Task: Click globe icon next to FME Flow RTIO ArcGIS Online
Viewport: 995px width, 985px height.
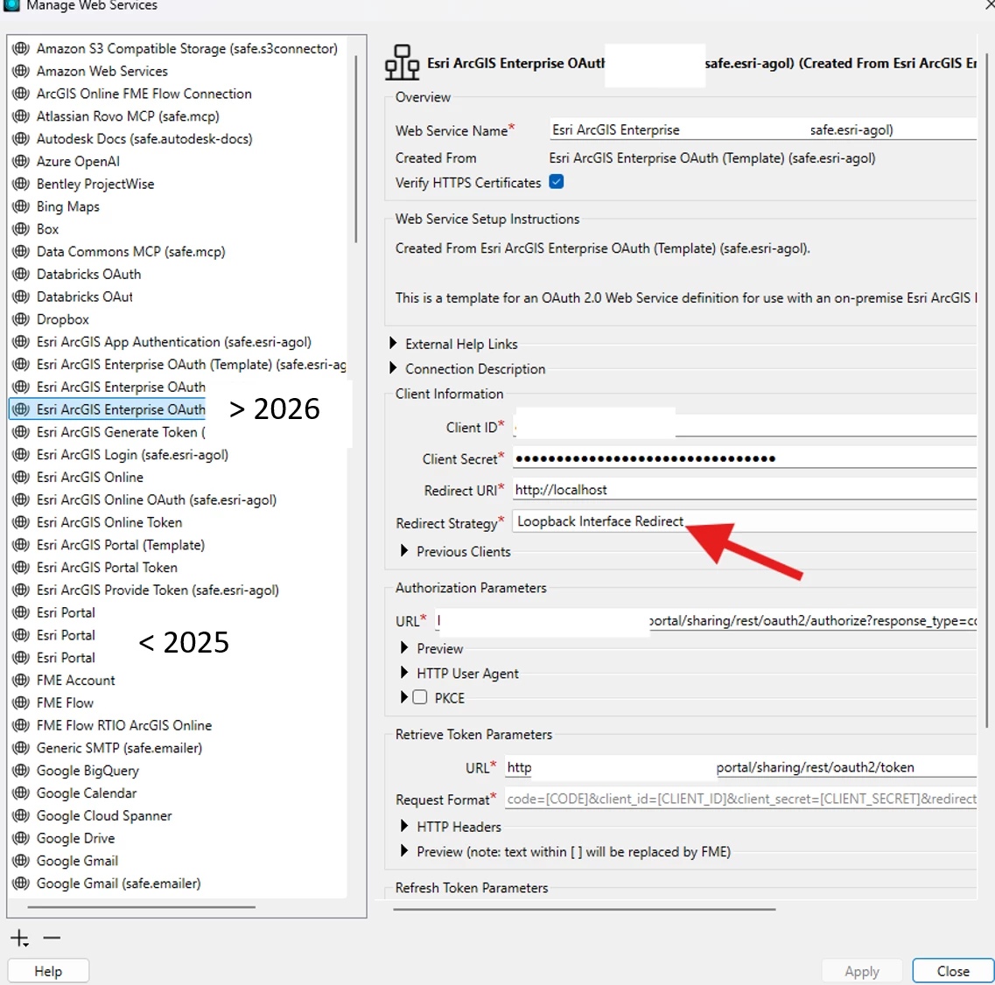Action: [x=21, y=725]
